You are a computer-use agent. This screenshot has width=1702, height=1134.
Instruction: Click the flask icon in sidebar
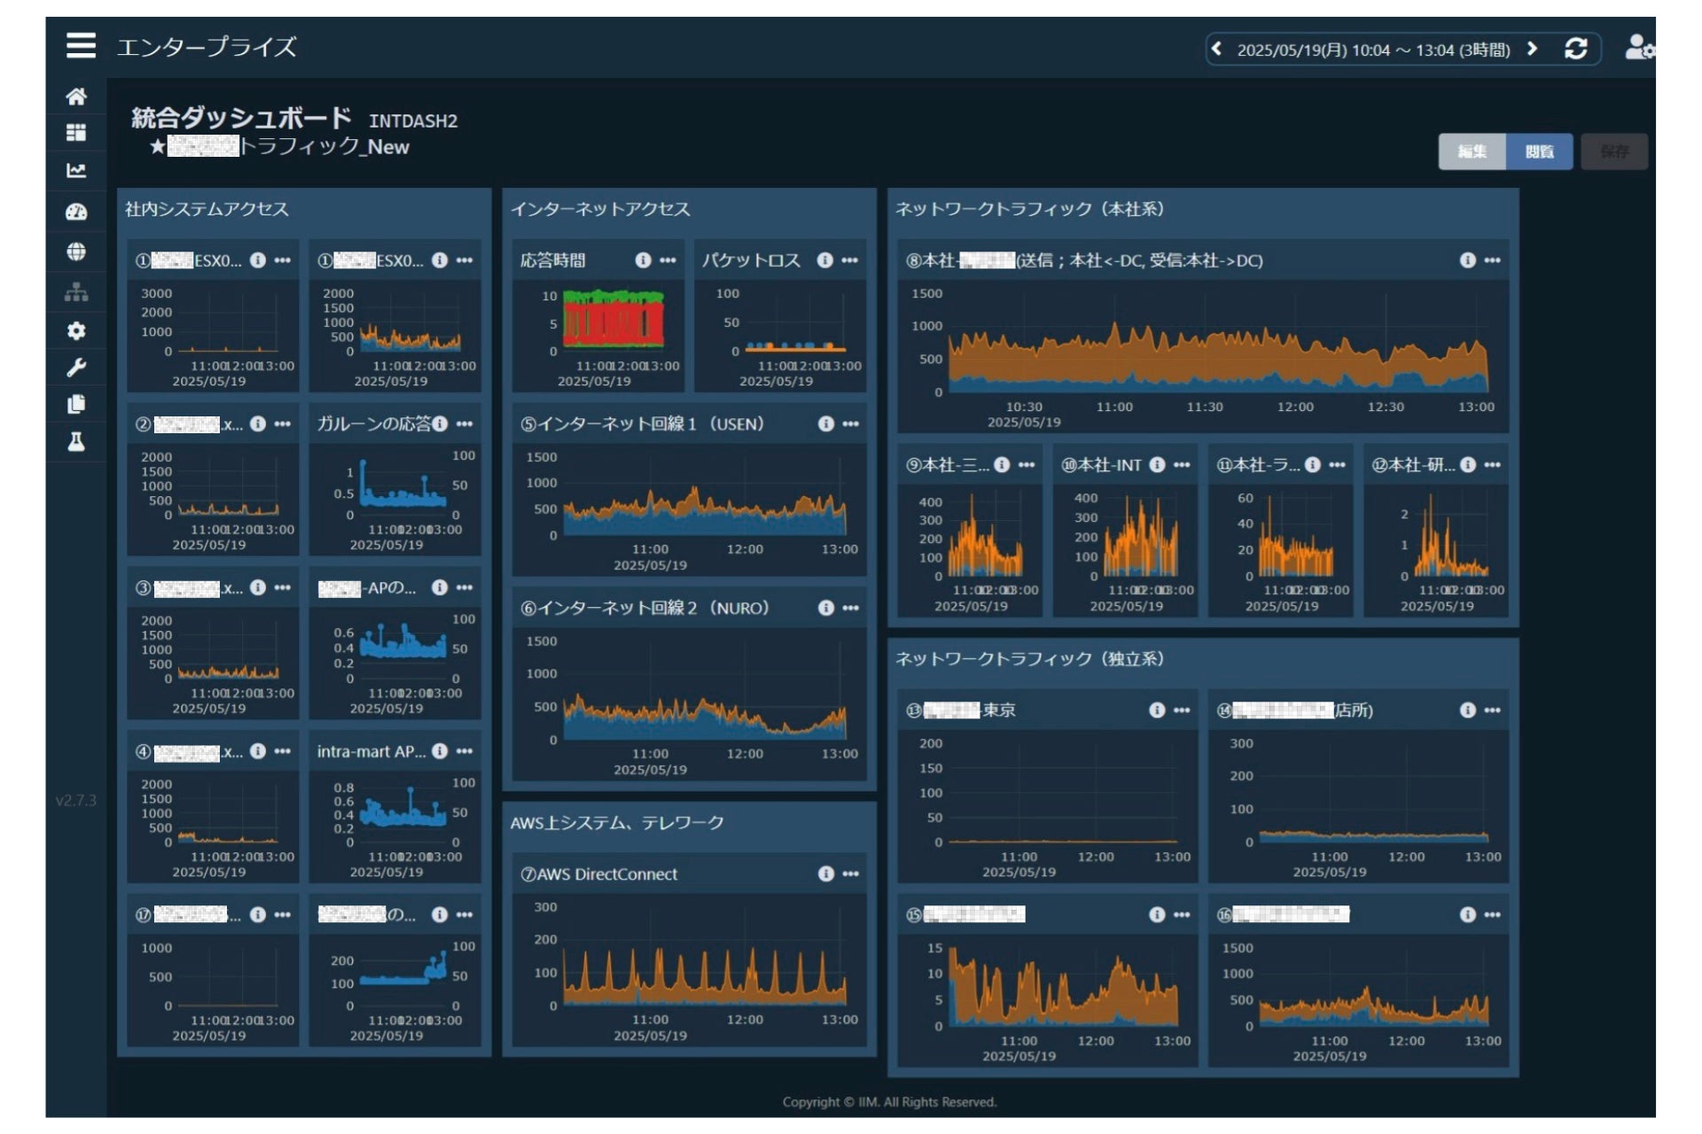click(x=76, y=442)
